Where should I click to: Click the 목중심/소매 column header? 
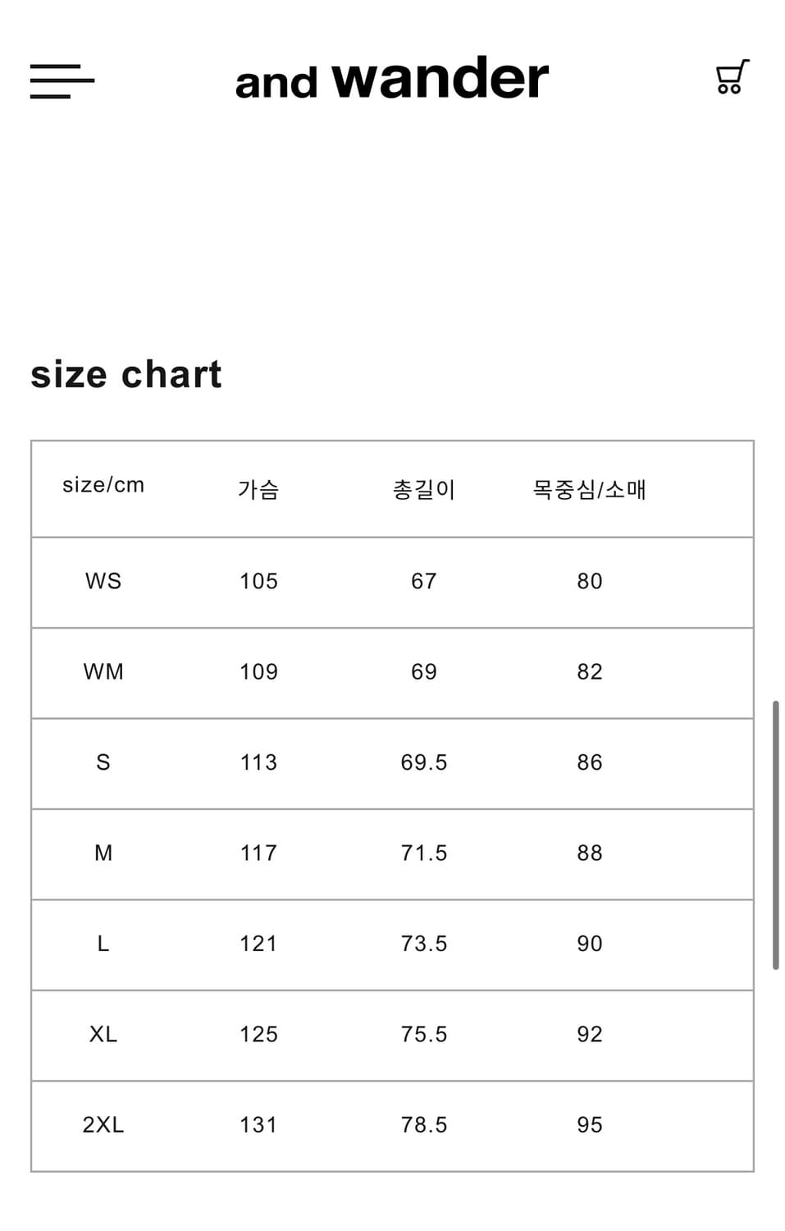[x=589, y=489]
